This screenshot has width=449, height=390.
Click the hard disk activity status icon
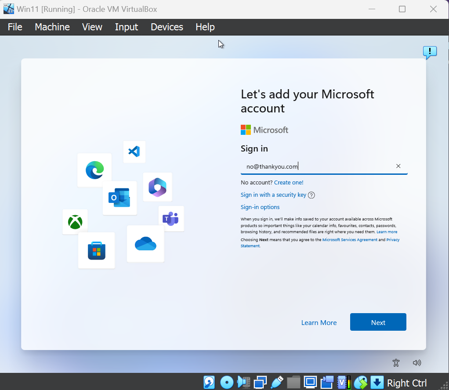[x=209, y=383]
